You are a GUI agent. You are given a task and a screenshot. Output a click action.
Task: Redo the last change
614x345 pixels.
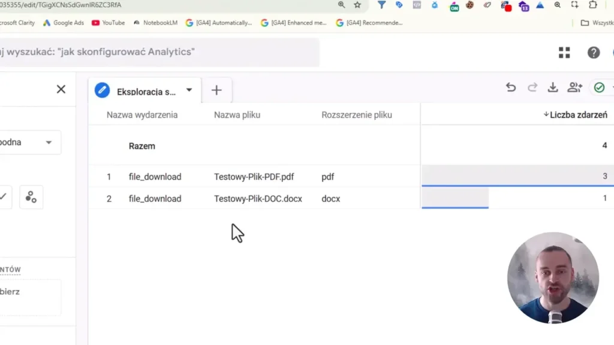(532, 87)
